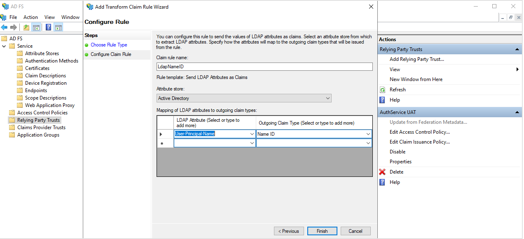Open the Name ID outgoing claim type dropdown
Screen dimensions: 524x239
(x=367, y=134)
